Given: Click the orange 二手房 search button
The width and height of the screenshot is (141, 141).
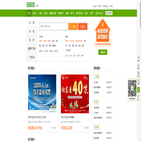Looking at the screenshot, I should (73, 27).
